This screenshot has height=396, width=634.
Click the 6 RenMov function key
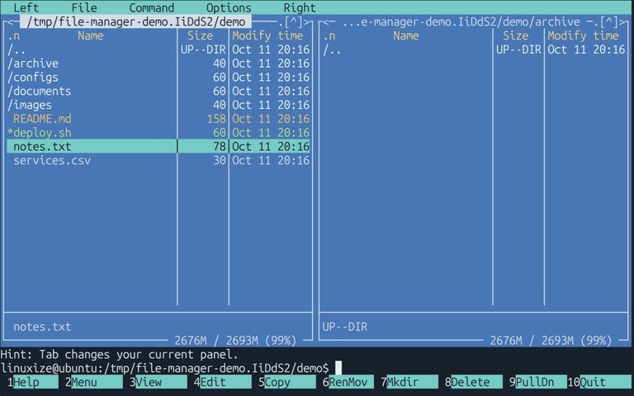tap(348, 382)
